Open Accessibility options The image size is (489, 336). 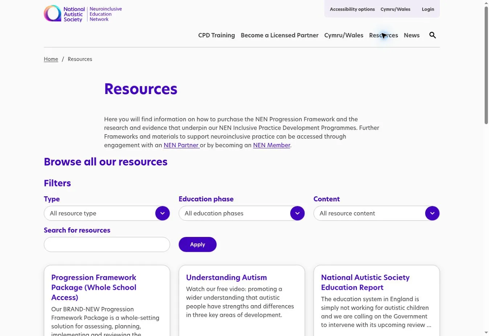pyautogui.click(x=352, y=9)
